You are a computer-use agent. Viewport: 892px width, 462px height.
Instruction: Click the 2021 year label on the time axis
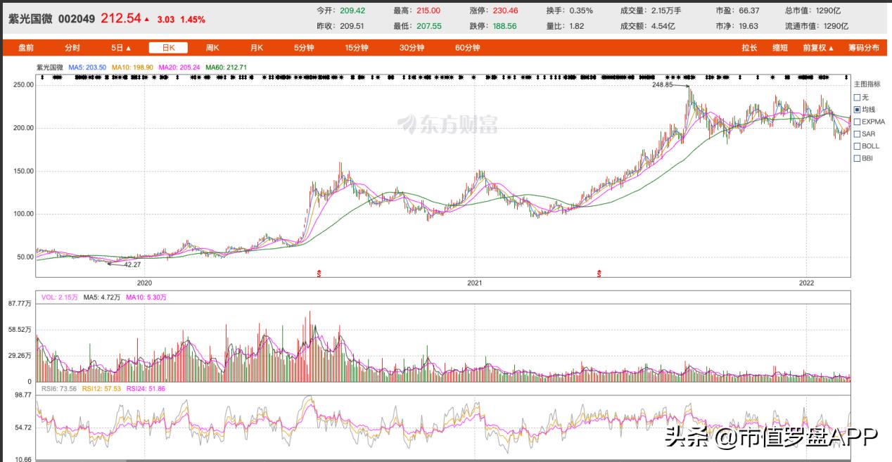[475, 282]
